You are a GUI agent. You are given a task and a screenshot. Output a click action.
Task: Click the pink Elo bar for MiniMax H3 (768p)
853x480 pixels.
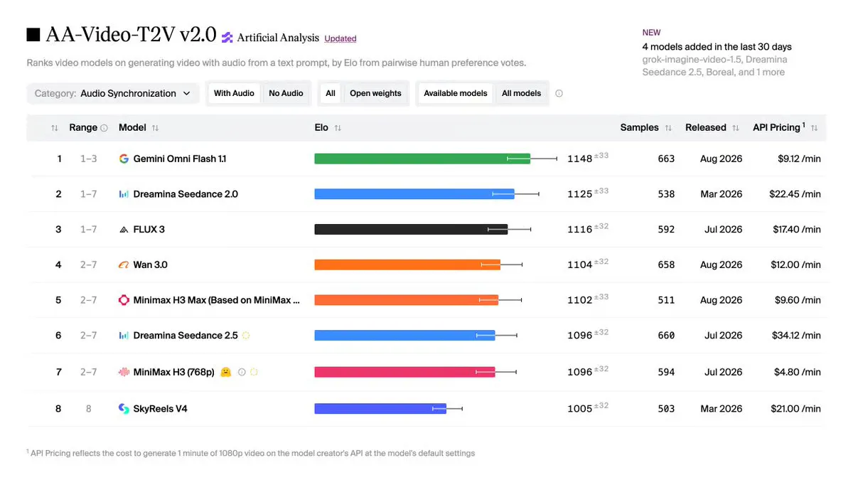[x=404, y=372]
